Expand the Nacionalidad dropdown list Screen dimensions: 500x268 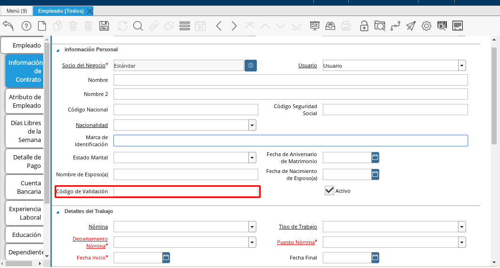coord(252,125)
